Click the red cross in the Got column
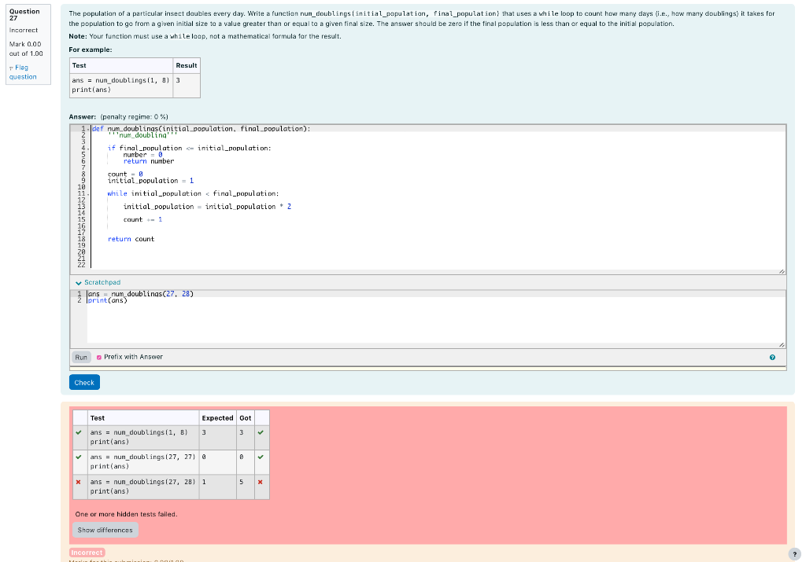806x562 pixels. tap(261, 481)
